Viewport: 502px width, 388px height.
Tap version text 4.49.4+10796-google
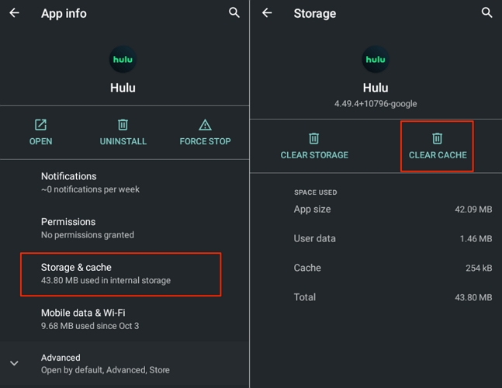[376, 104]
